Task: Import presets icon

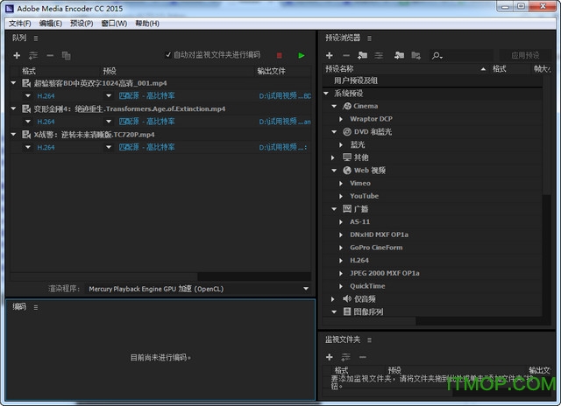Action: tap(400, 55)
